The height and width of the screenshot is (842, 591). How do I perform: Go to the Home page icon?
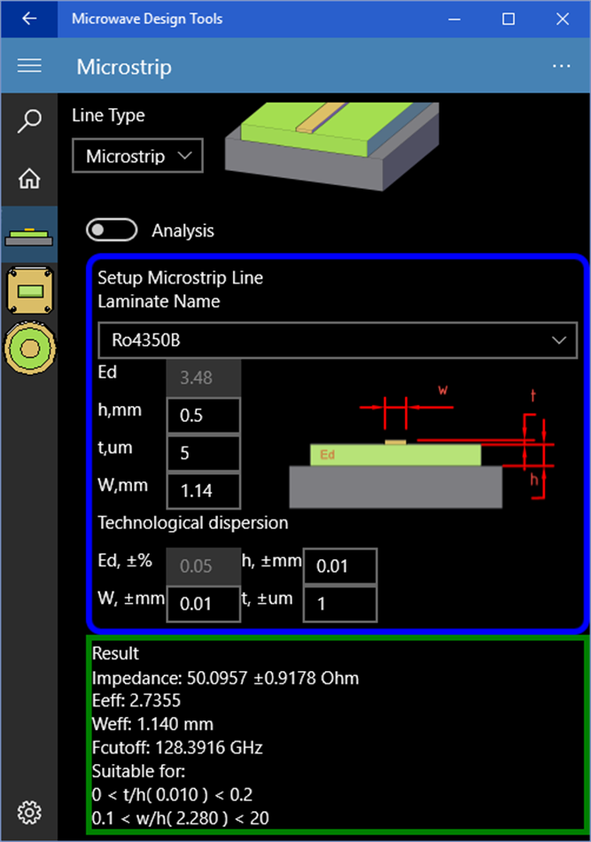click(x=29, y=178)
